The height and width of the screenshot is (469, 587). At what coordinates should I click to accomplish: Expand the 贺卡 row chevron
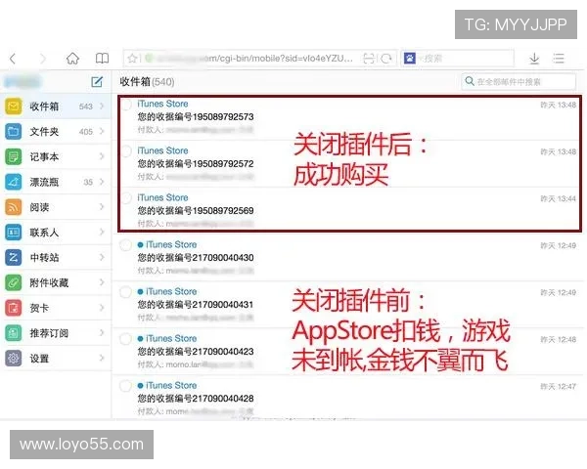point(102,308)
